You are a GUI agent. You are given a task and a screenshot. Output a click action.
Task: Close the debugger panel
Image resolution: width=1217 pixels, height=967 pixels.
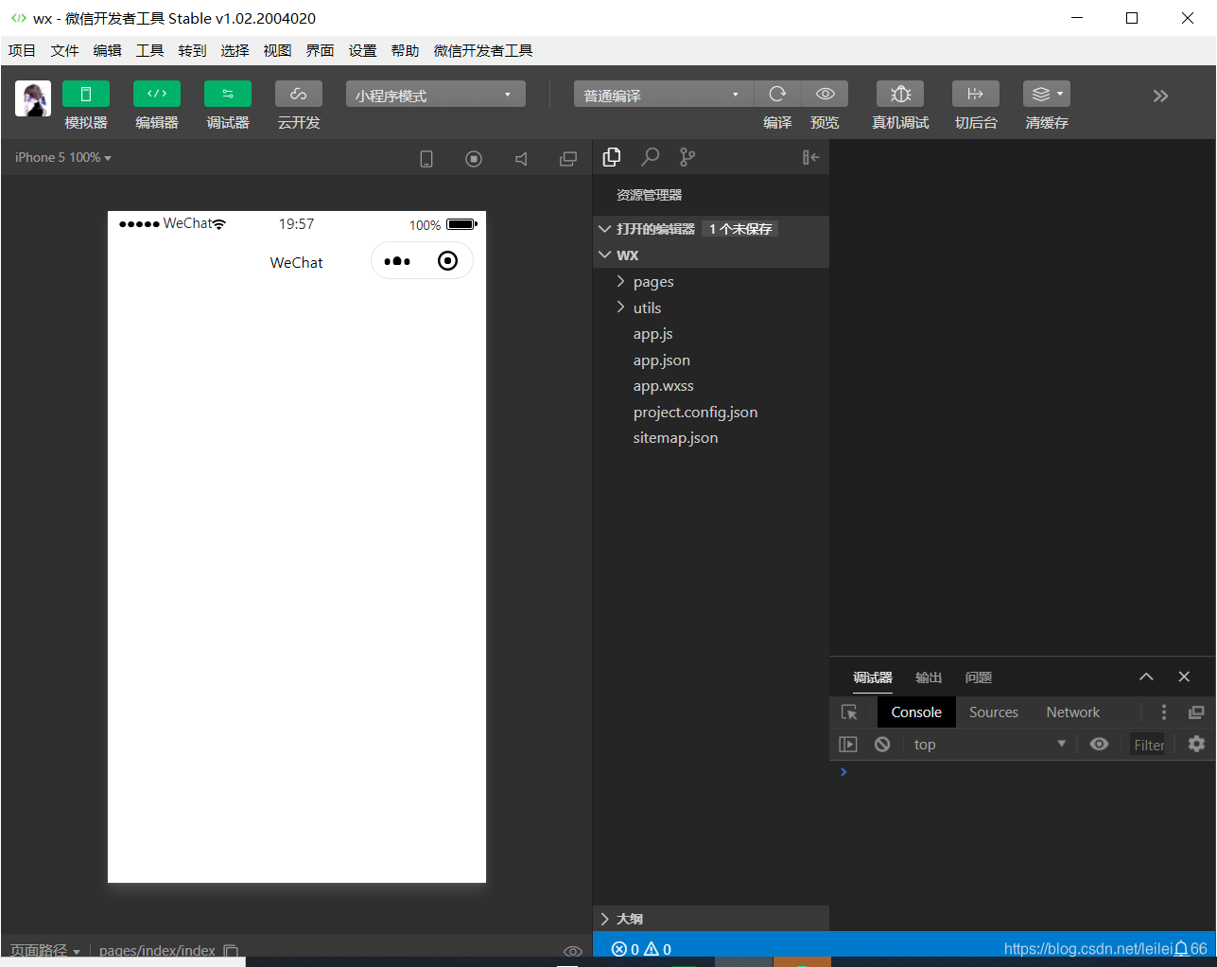[1184, 677]
